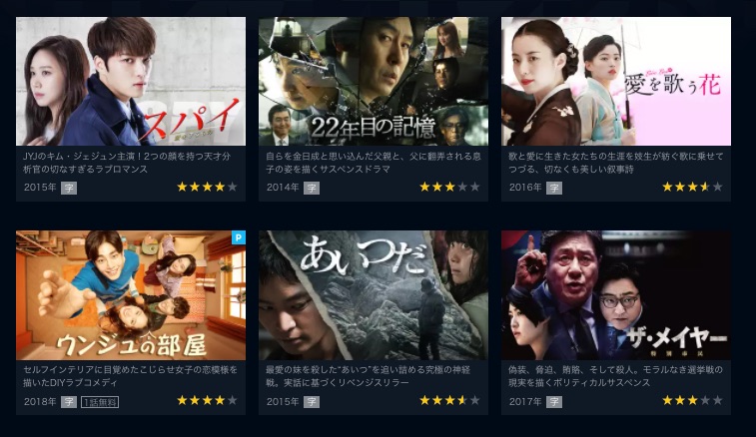Image resolution: width=756 pixels, height=437 pixels.
Task: Click the JYJのキム・ジェジュン description text
Action: pos(127,163)
